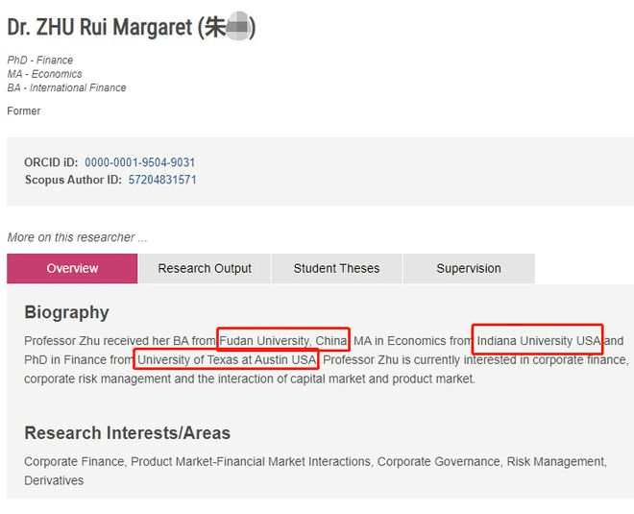Click the highlighted 'Fudan University, China' text
Viewport: 634px width, 514px height.
283,341
